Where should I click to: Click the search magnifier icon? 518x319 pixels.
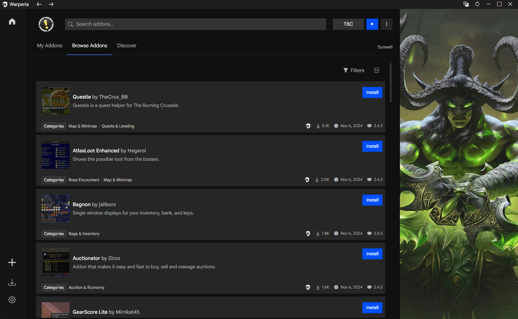coord(71,24)
